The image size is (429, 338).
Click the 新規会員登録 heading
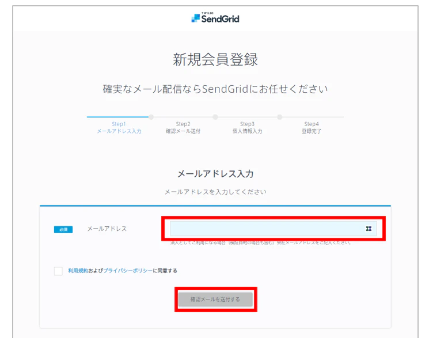[215, 59]
